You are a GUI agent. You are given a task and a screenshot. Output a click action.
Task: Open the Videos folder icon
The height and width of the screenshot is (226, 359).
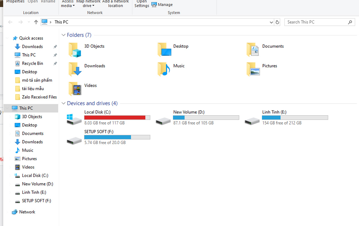click(x=74, y=89)
